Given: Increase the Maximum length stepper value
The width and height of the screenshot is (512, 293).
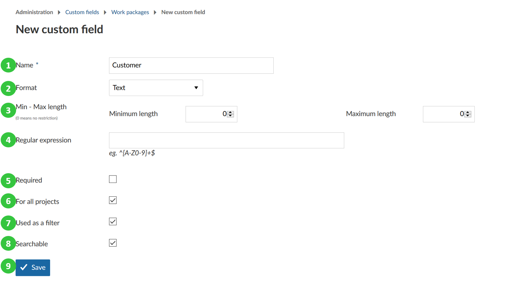Looking at the screenshot, I should coord(468,112).
